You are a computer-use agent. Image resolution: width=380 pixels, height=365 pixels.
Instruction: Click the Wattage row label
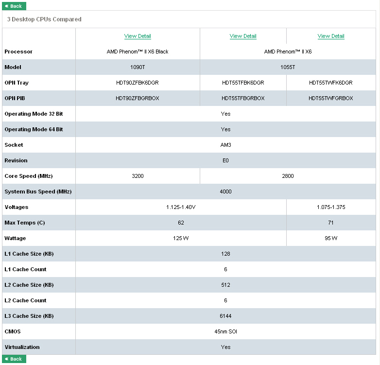pos(15,238)
